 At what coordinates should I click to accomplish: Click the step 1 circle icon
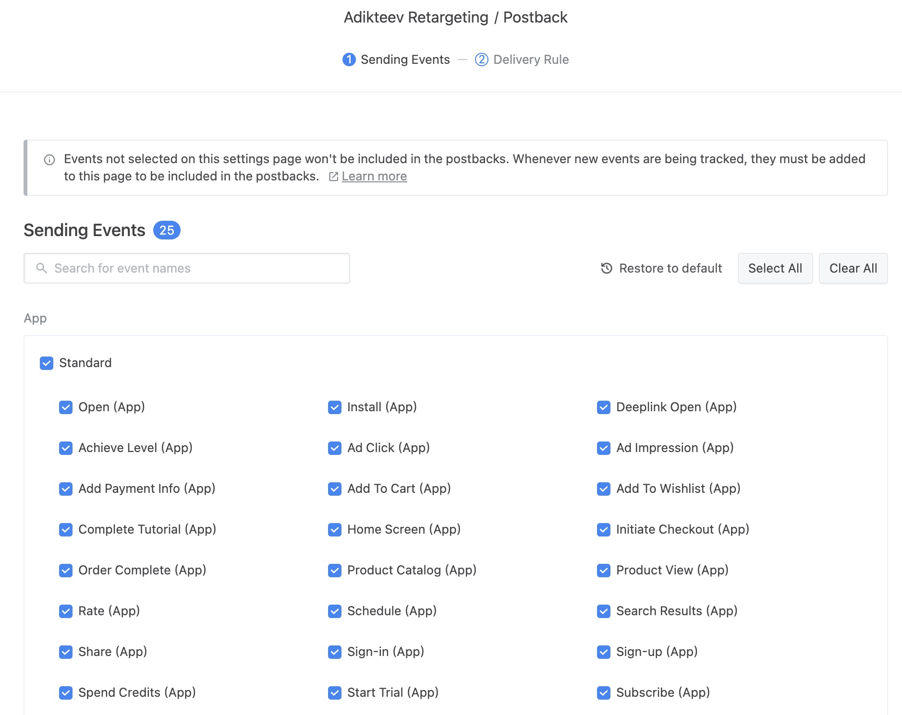(349, 60)
